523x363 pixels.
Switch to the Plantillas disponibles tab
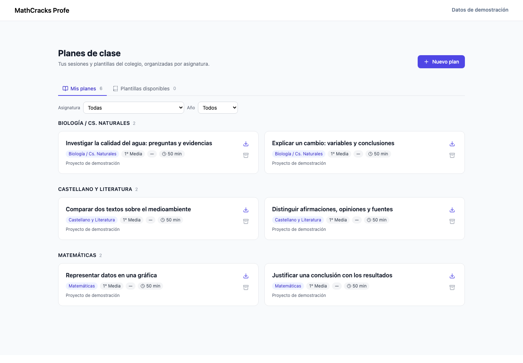tap(145, 89)
